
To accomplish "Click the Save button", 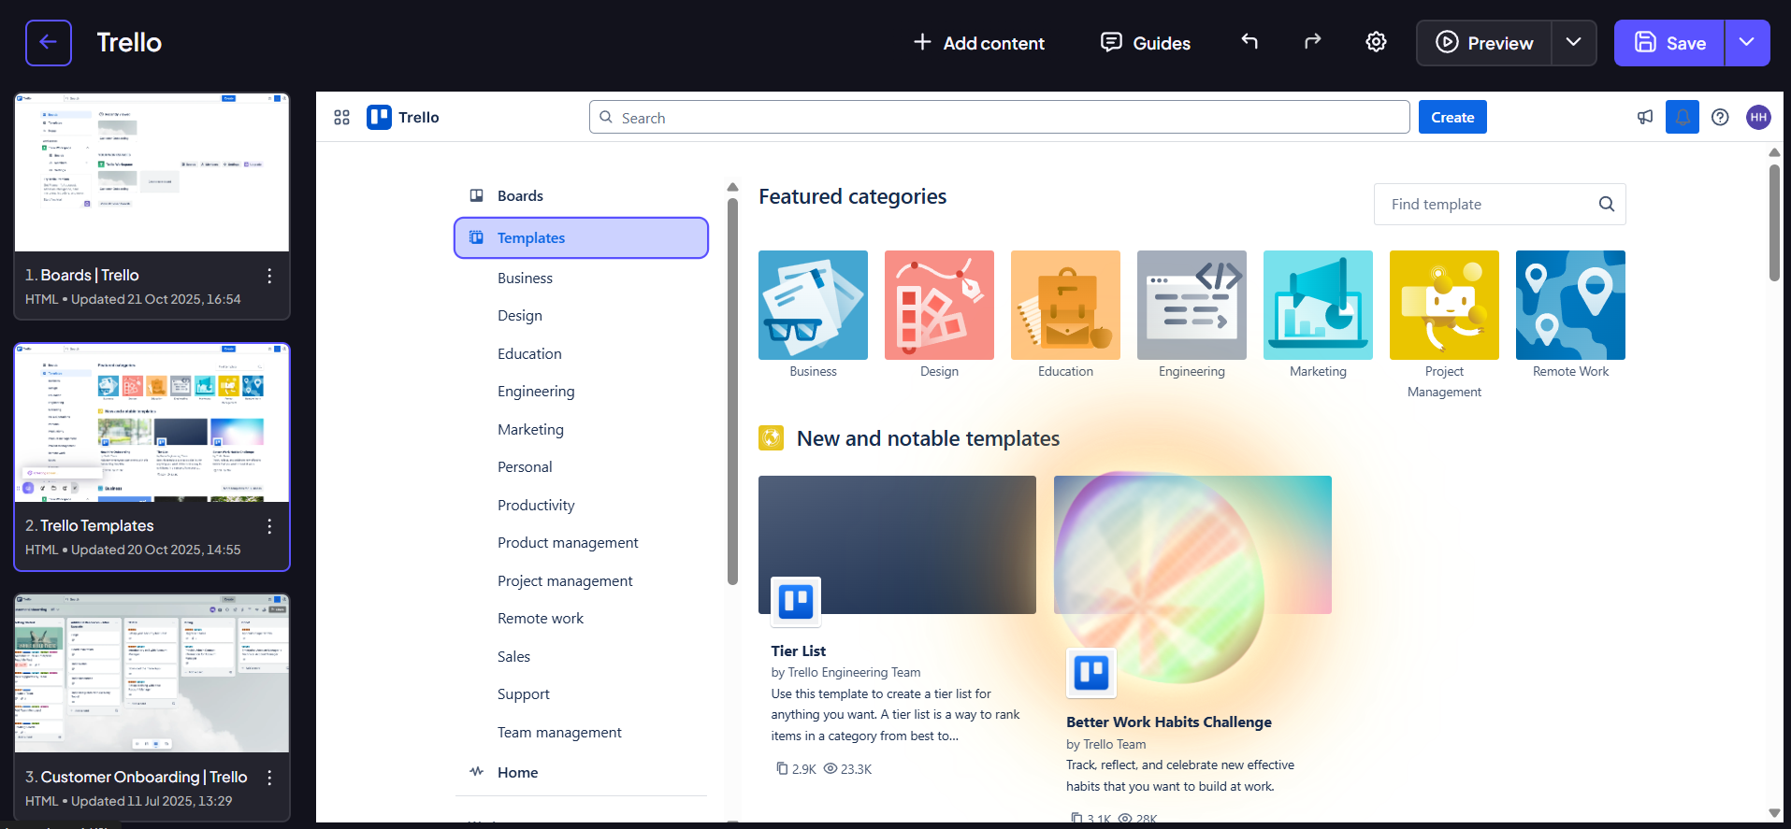I will (1669, 43).
